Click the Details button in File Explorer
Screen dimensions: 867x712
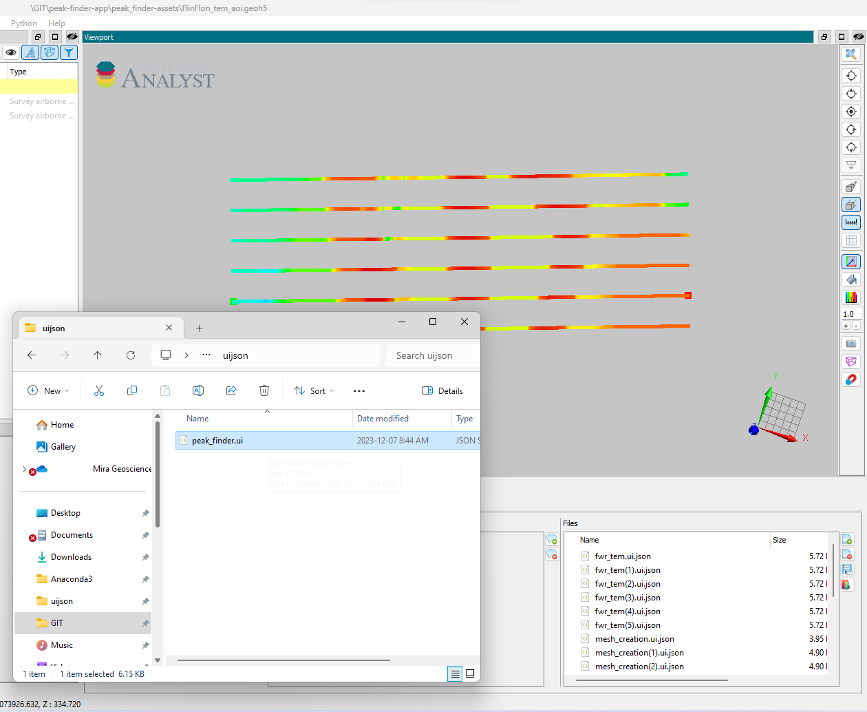pos(442,391)
